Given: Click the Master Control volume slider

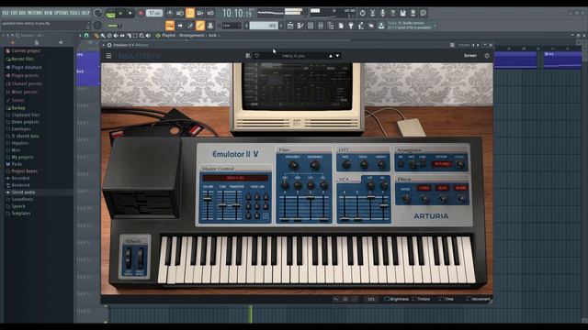Looking at the screenshot, I should tap(208, 205).
